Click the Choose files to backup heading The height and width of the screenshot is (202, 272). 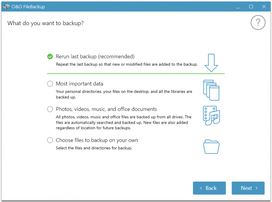pos(97,140)
